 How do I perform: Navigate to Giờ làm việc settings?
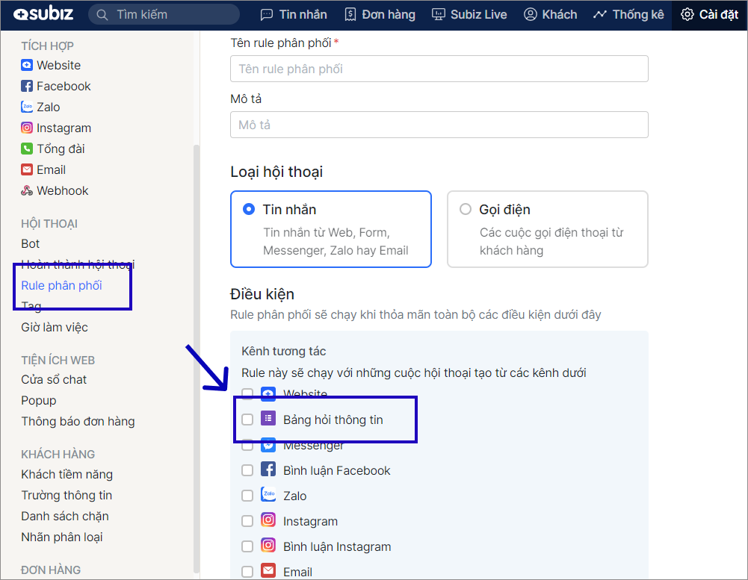[55, 328]
